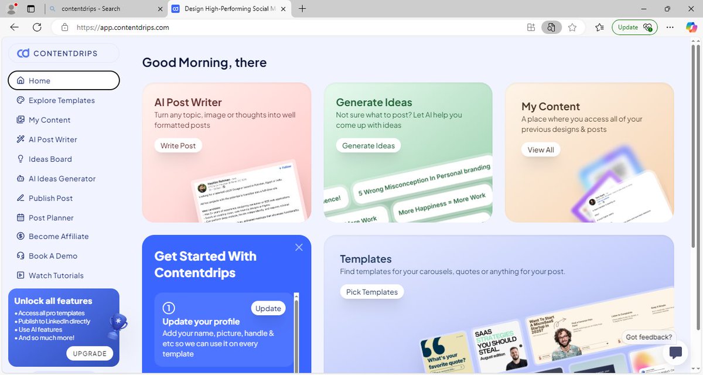Click the Explore Templates palette icon
This screenshot has height=375, width=703.
tap(21, 100)
